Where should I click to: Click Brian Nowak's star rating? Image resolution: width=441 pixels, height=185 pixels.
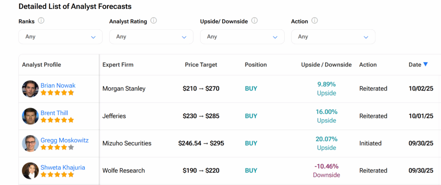(x=57, y=93)
